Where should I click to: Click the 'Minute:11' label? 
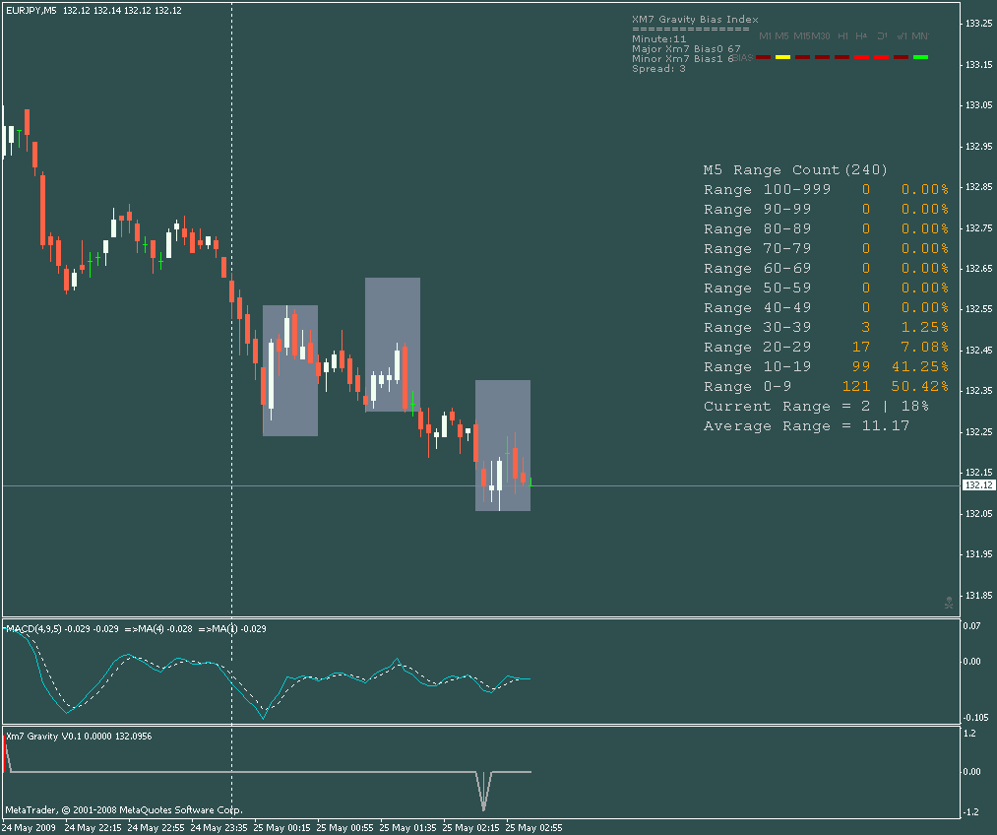click(x=659, y=38)
